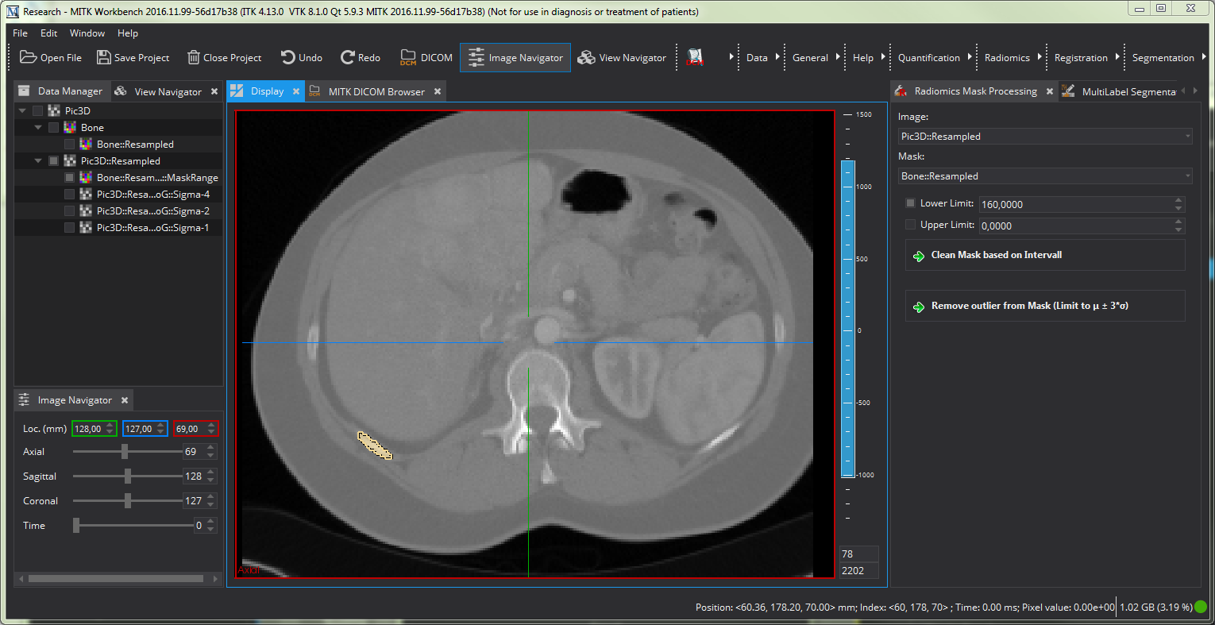Switch to the View Navigator tab

pyautogui.click(x=168, y=91)
